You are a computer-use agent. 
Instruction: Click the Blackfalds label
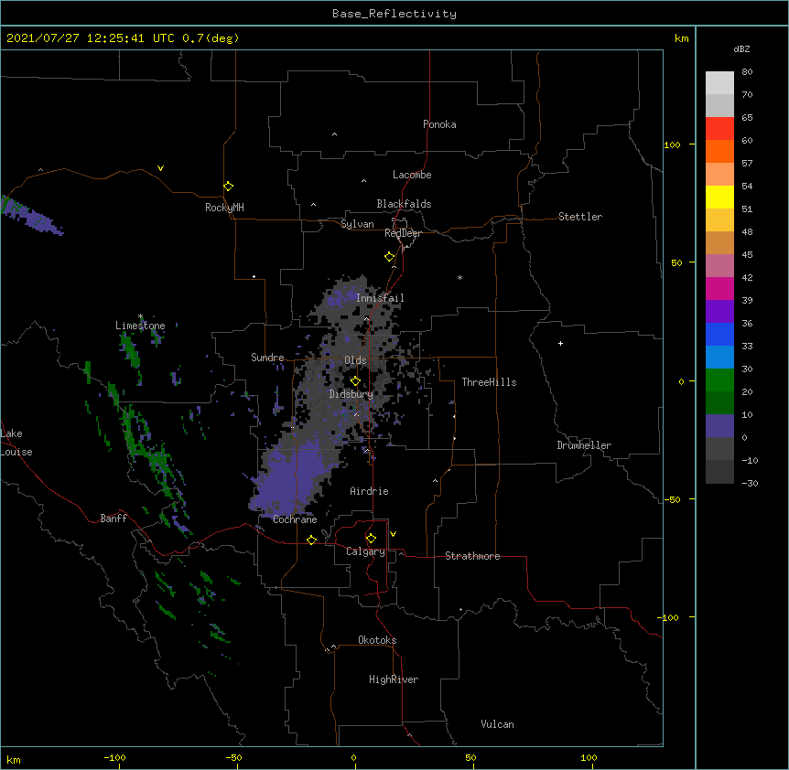click(x=404, y=204)
